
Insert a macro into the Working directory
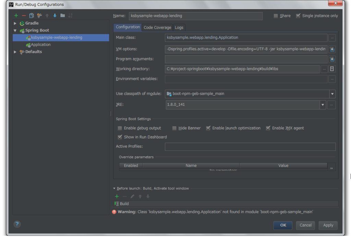click(x=332, y=69)
